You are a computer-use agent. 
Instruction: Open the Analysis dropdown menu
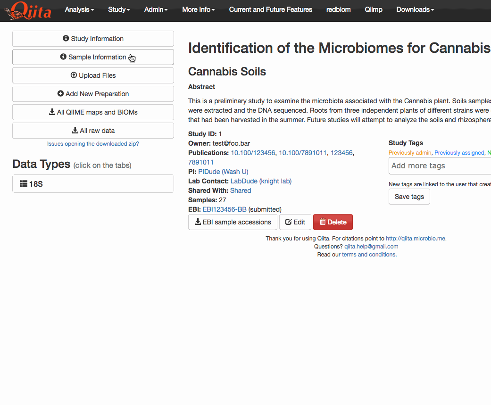pyautogui.click(x=79, y=9)
